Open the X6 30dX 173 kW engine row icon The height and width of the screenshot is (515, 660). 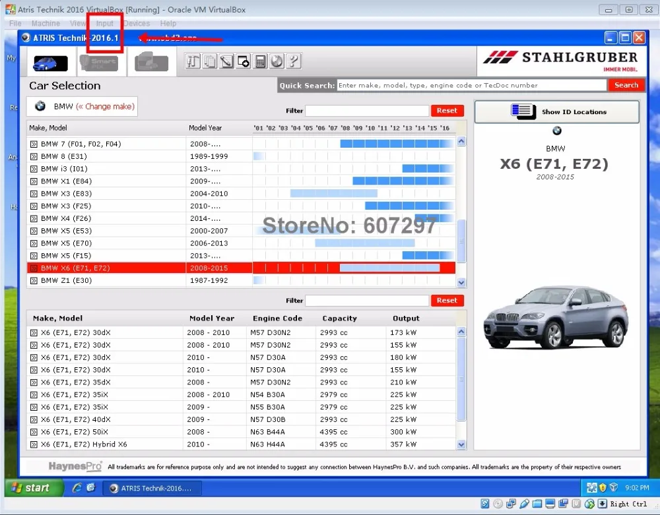[x=34, y=333]
